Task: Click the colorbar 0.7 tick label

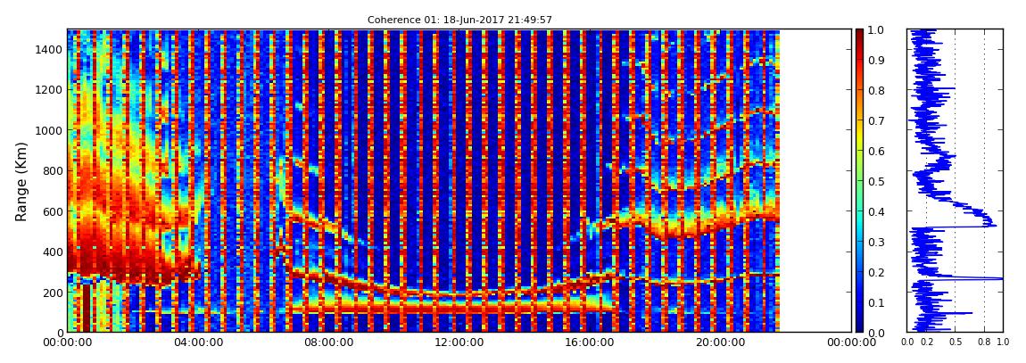Action: tap(876, 121)
